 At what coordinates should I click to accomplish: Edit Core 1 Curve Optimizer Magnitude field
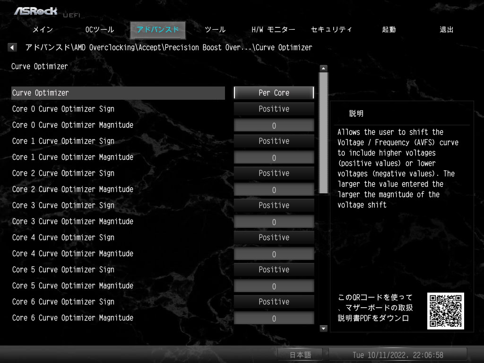[274, 157]
